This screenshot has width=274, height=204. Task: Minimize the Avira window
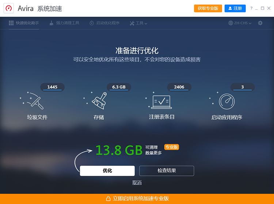(x=256, y=8)
